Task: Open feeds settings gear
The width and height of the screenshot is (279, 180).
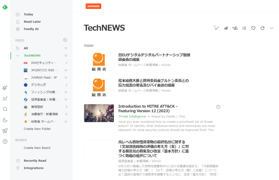Action: [x=65, y=40]
